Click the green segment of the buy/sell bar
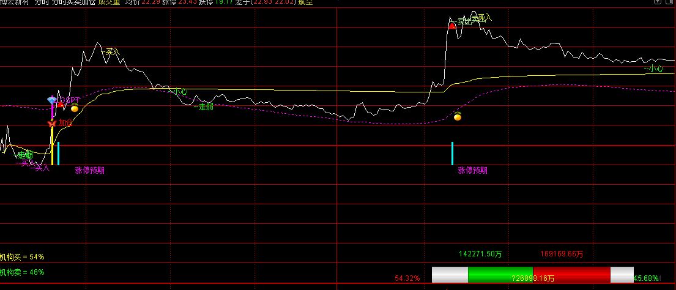Viewport: 676px width, 290px height. pyautogui.click(x=500, y=275)
